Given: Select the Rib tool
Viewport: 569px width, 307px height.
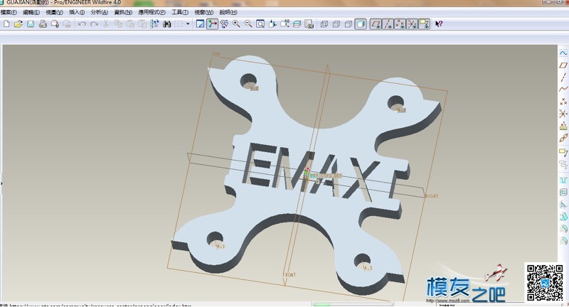Looking at the screenshot, I should [563, 205].
